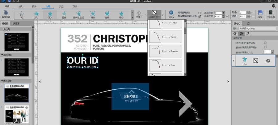Pick the 缩放 zoom animation star
This screenshot has width=278, height=125.
tap(93, 14)
